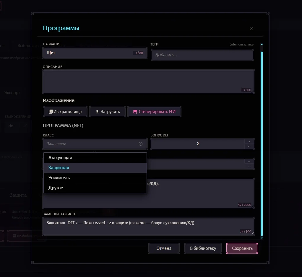Click the Экспорт item in background page
Screen dimensions: 302x277
[x=12, y=93]
